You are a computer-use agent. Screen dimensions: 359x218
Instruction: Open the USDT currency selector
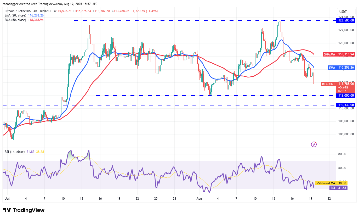click(x=343, y=12)
